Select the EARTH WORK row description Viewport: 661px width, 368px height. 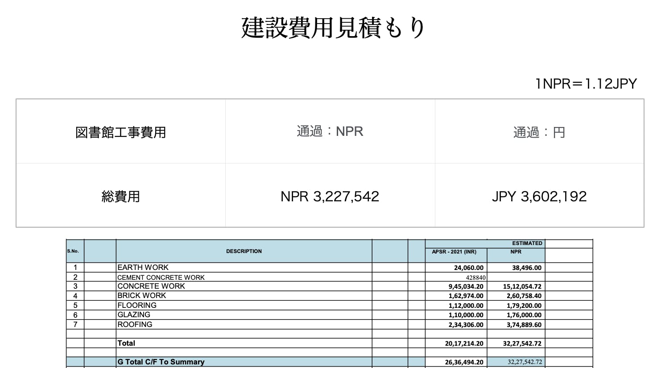coord(143,267)
